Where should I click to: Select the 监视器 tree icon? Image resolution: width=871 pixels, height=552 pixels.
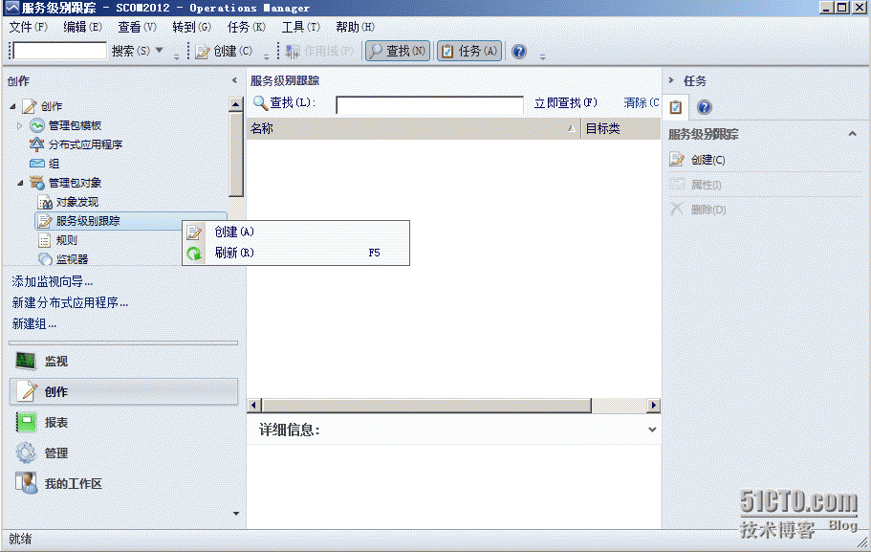(x=45, y=259)
